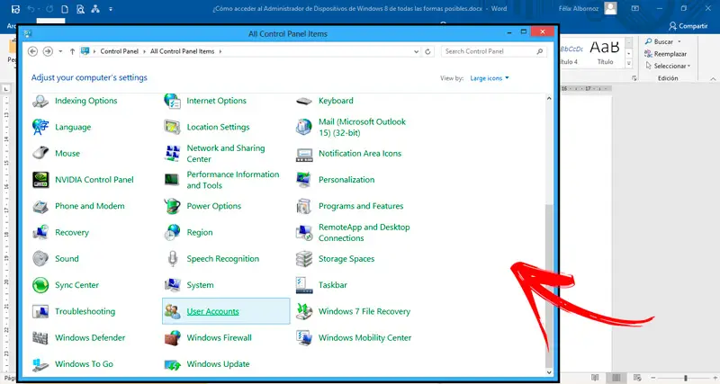The image size is (720, 384).
Task: Click the Forward navigation arrow
Action: 48,51
